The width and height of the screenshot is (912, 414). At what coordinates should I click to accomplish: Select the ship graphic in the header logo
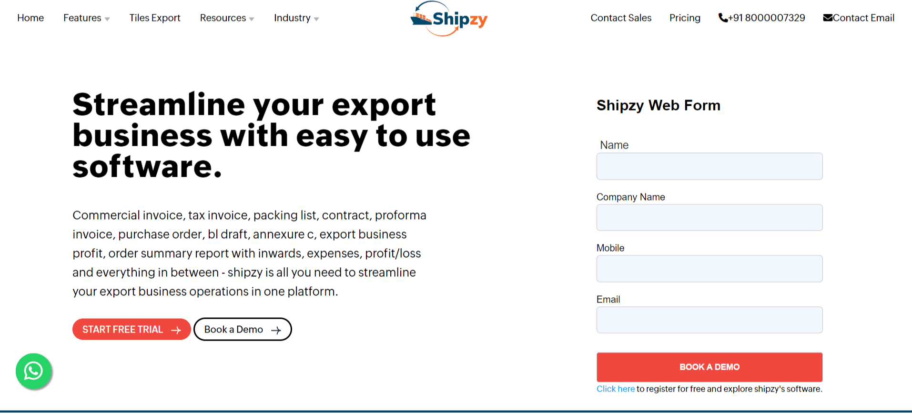tap(421, 20)
